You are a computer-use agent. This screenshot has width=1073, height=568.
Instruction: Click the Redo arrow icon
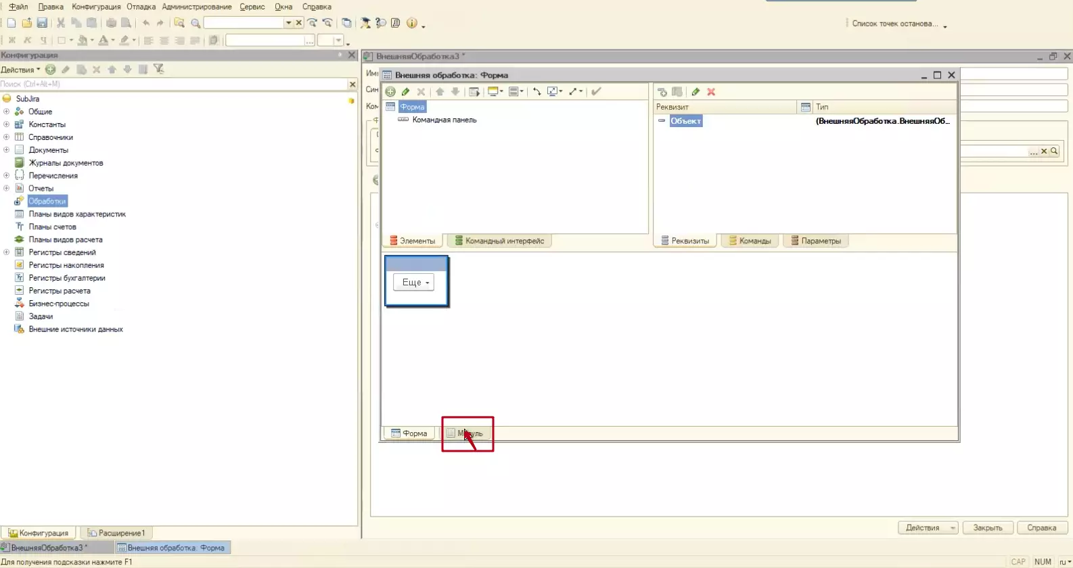click(x=160, y=23)
